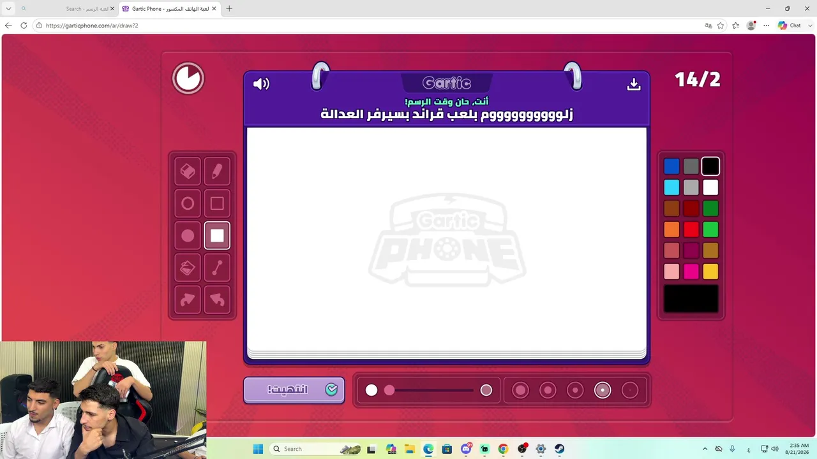Open Steam from the taskbar

tap(559, 449)
